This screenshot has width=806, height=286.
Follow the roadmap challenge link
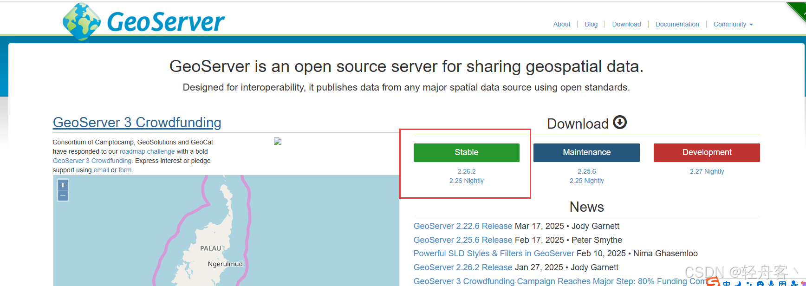(147, 151)
